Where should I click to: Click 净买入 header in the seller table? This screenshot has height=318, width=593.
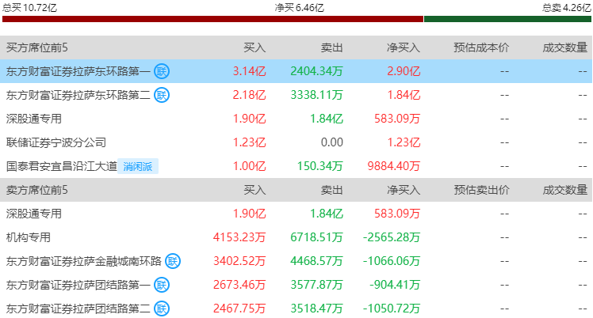coord(404,190)
